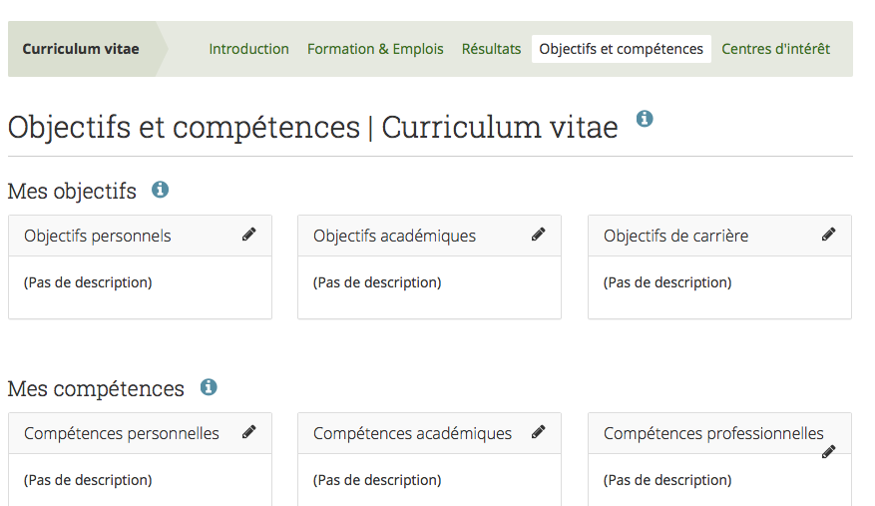Switch to the Introduction tab
Image resolution: width=875 pixels, height=506 pixels.
[248, 49]
